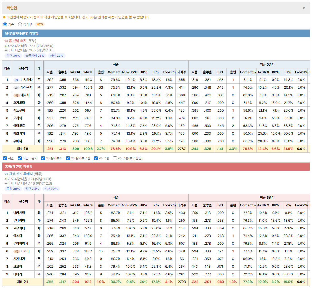Viewport: 312px width, 289px height.
Task: Click the 원정팀(지바롯데) 라인업 header bar
Action: pyautogui.click(x=156, y=33)
